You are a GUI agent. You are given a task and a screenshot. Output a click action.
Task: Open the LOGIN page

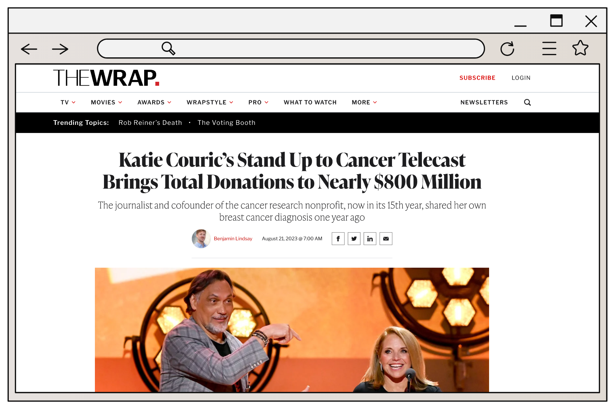tap(521, 78)
